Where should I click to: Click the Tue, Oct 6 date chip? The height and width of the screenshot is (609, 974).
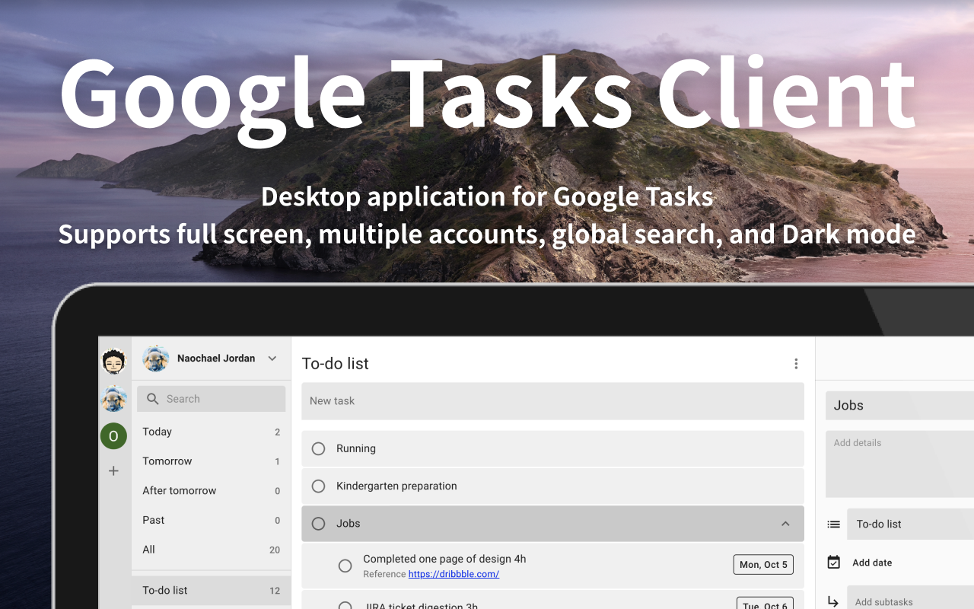click(766, 603)
